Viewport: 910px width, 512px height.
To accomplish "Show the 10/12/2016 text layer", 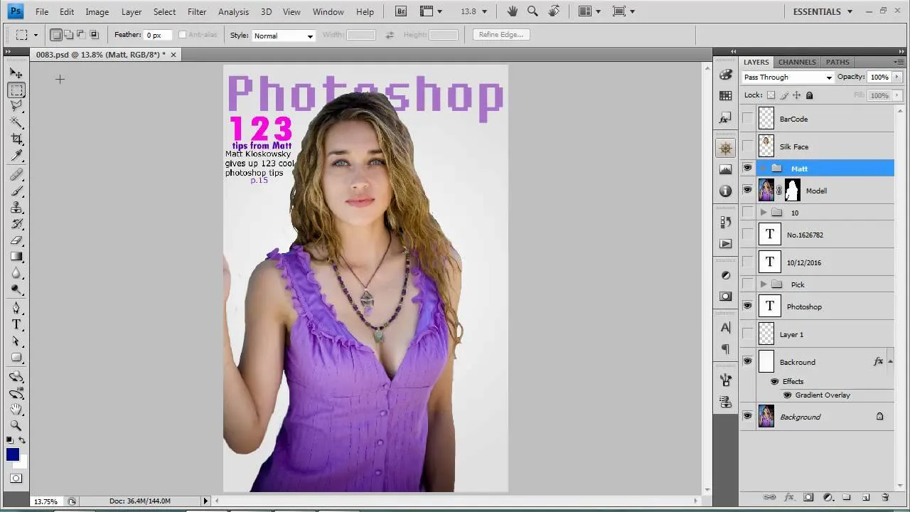I will [x=747, y=262].
